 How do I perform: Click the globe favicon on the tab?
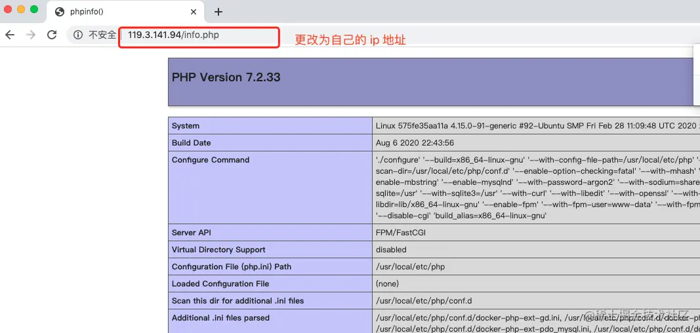click(60, 12)
